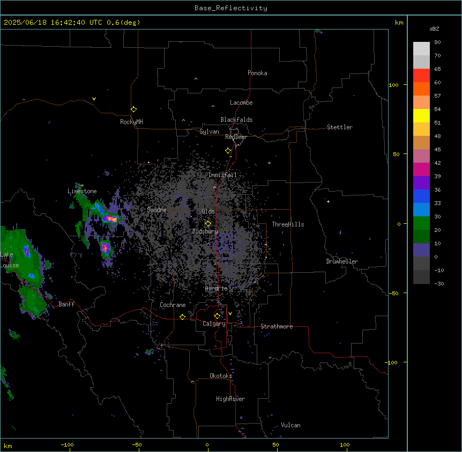Click the Stettler city label
The height and width of the screenshot is (452, 462).
click(339, 127)
